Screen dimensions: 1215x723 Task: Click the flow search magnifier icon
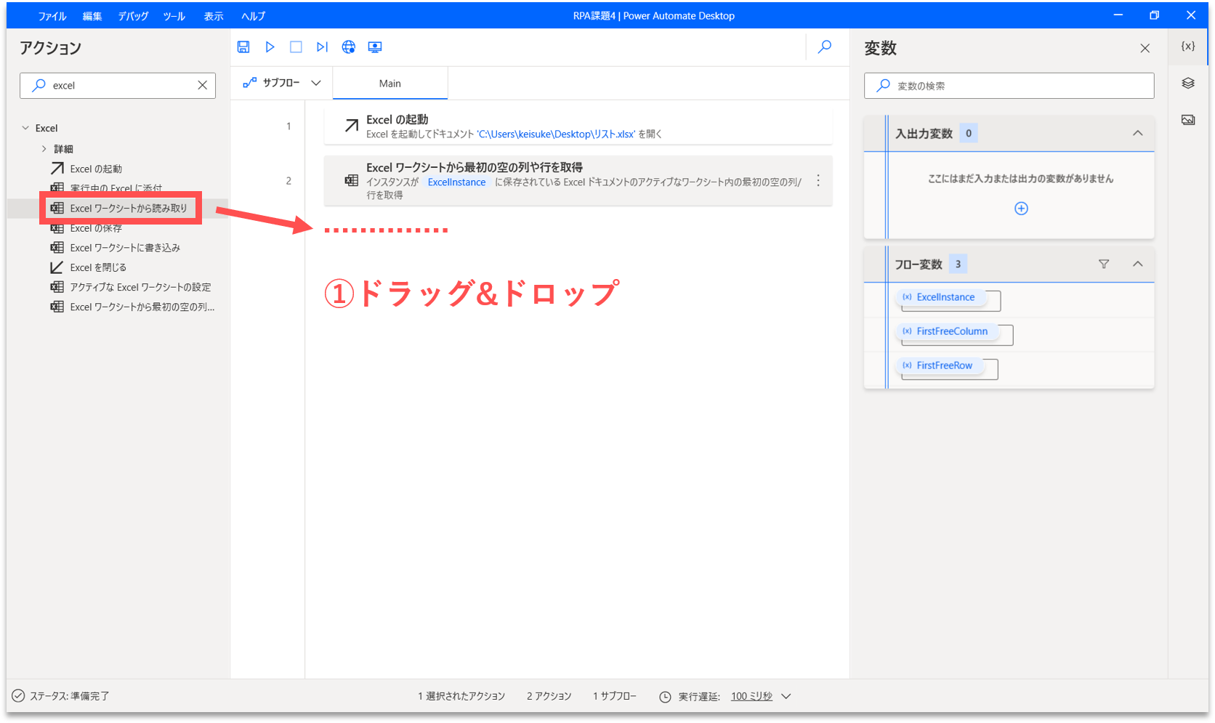coord(825,47)
